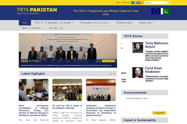Click the EU flag image
The height and width of the screenshot is (124, 187).
pos(156,11)
